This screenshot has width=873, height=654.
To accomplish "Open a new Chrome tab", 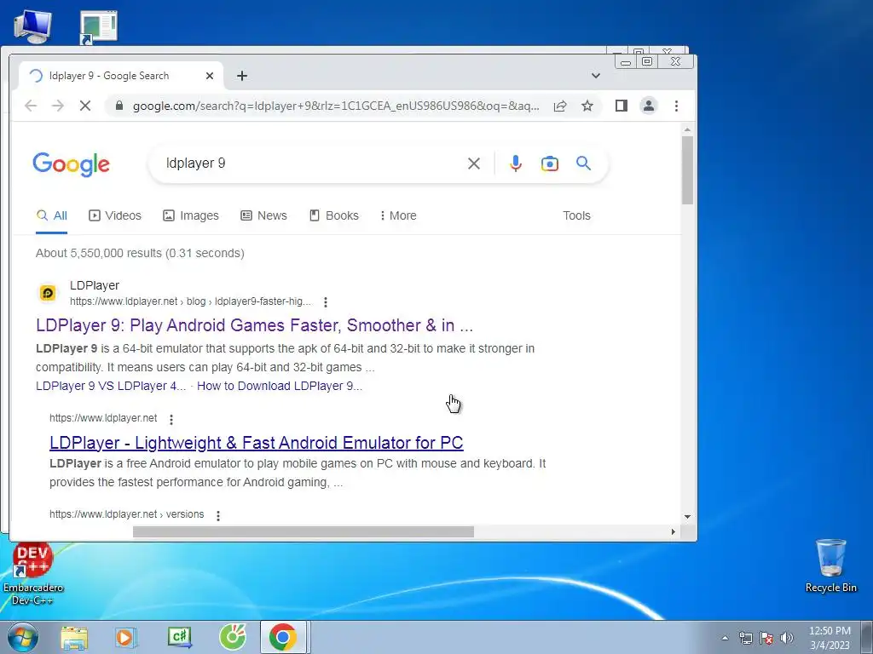I will click(241, 76).
